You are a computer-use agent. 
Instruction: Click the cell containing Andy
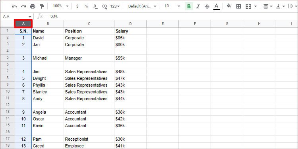click(x=48, y=99)
